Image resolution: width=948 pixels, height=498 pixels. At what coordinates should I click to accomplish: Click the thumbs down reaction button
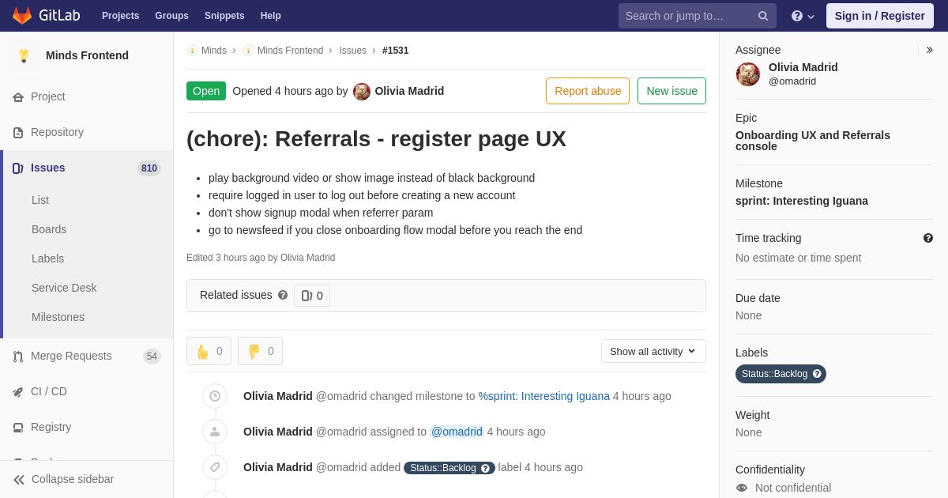(260, 351)
